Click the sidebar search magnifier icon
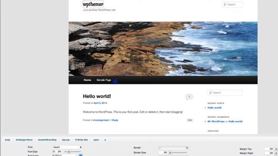This screenshot has height=156, width=278. [x=210, y=93]
